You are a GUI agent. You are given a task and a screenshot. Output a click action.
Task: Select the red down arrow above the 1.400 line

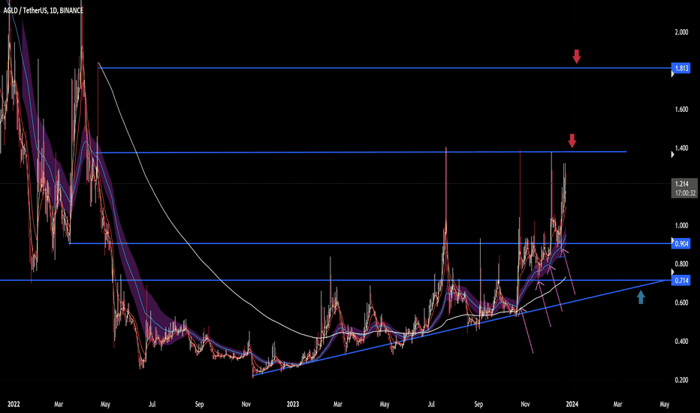point(572,140)
